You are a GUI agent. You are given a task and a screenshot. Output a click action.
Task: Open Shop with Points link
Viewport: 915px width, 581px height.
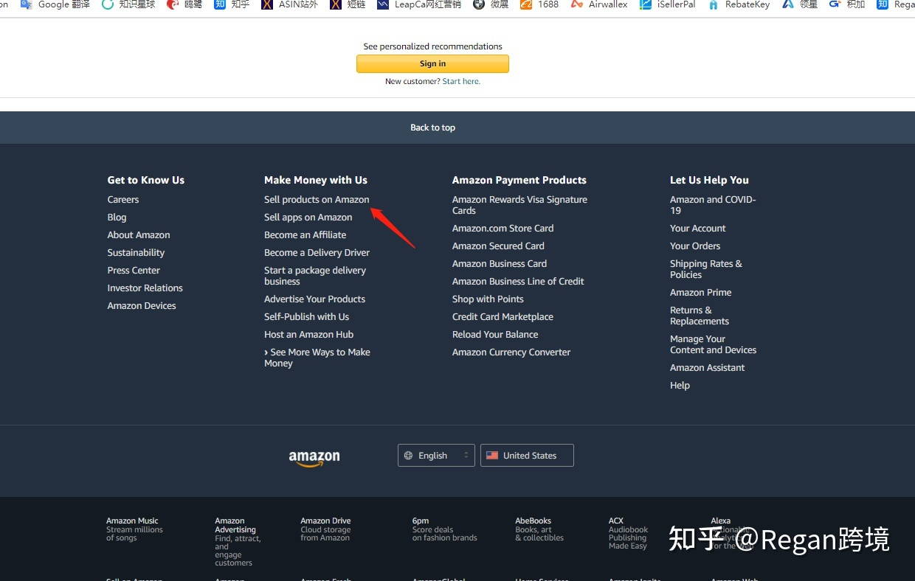(x=488, y=299)
